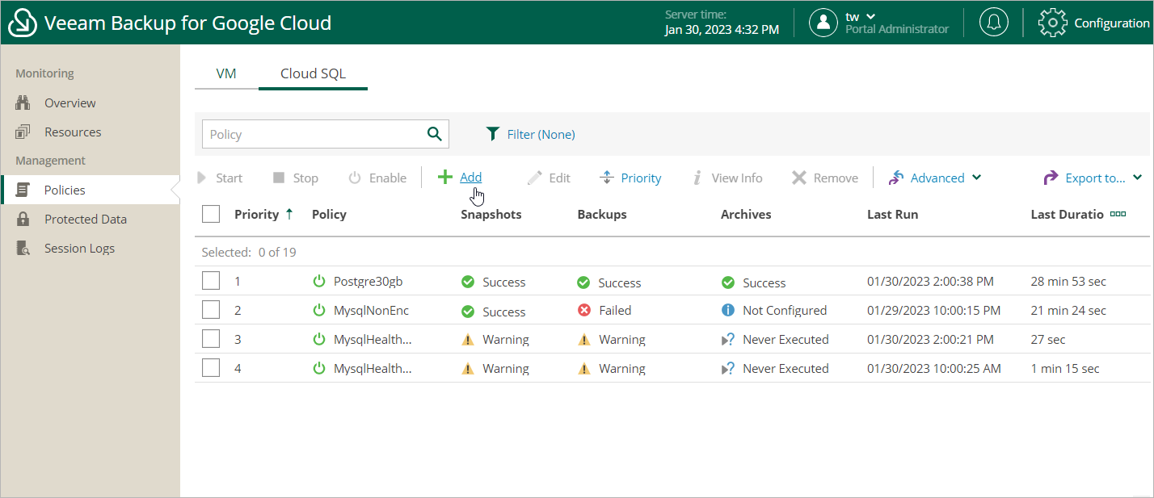
Task: Click the Backups column header
Action: (602, 214)
